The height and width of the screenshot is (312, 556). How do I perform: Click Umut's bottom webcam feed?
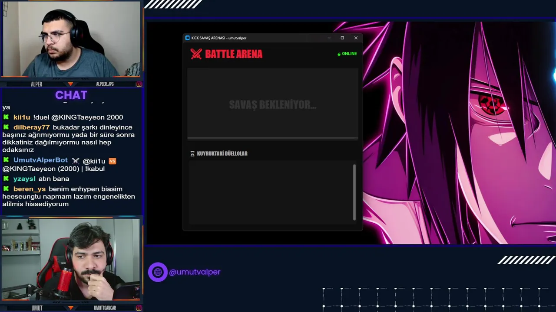pos(70,259)
